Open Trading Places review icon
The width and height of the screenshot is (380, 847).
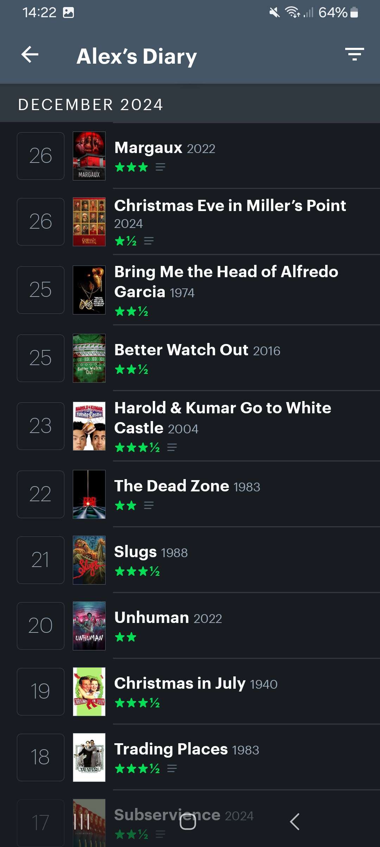[x=172, y=769]
